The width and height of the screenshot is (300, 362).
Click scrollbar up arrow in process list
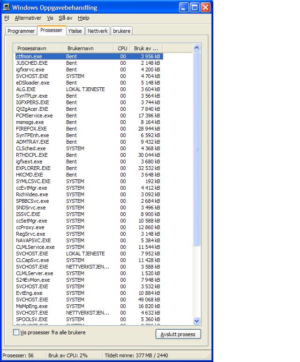[197, 48]
